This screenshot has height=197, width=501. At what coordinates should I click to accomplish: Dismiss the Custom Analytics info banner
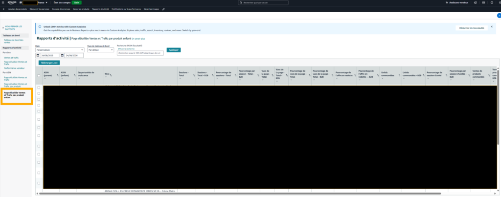click(491, 26)
